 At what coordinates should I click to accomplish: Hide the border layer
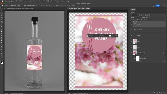(x=131, y=47)
